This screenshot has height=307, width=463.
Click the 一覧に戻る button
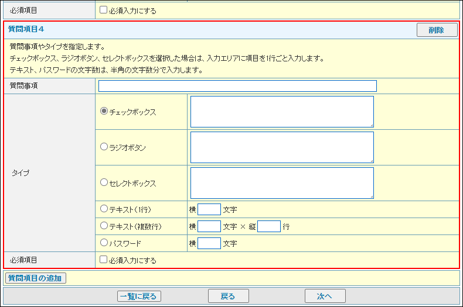click(x=139, y=296)
